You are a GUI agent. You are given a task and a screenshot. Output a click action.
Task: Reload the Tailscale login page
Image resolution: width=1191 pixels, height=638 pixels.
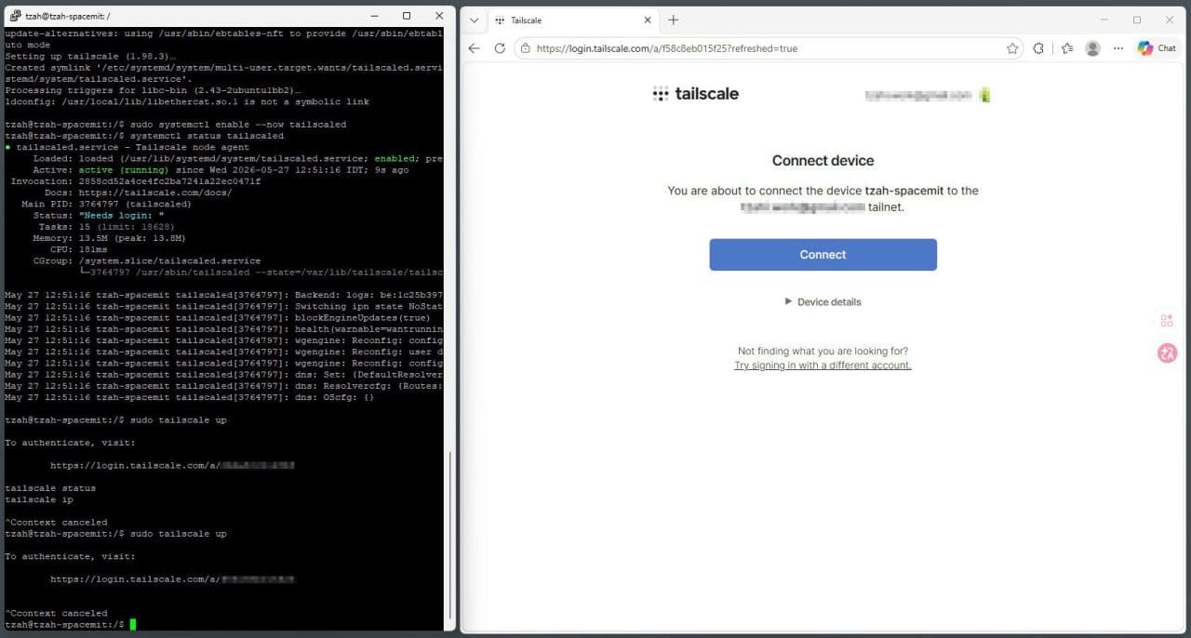point(500,48)
